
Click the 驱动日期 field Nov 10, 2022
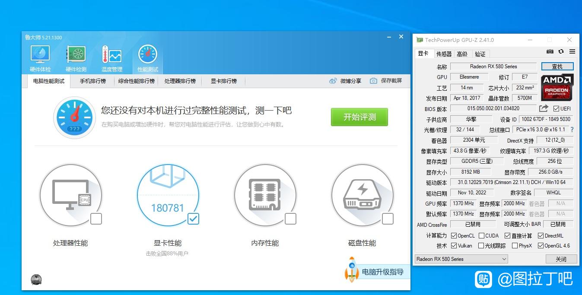tap(472, 193)
